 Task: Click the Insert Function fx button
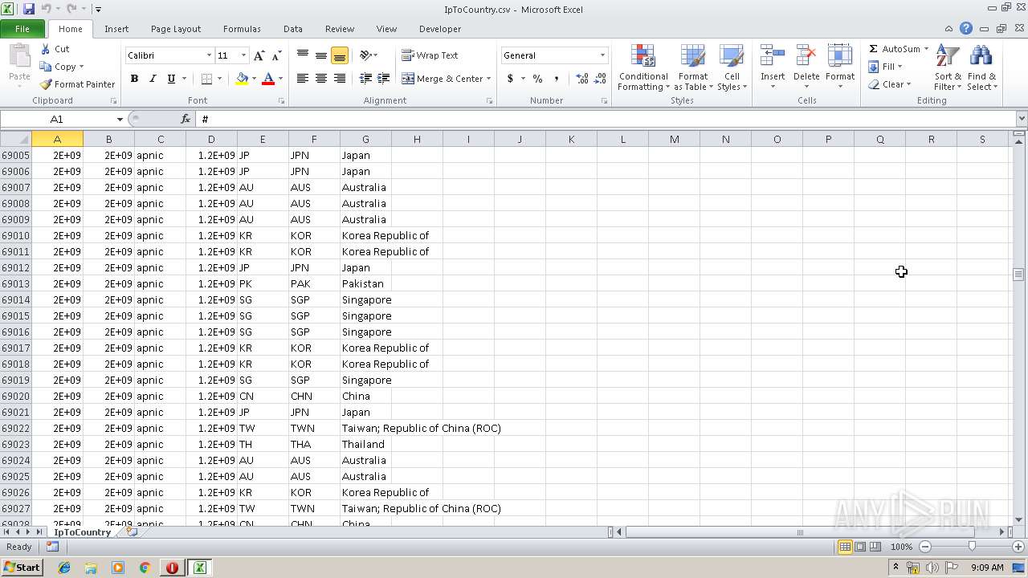pyautogui.click(x=186, y=119)
